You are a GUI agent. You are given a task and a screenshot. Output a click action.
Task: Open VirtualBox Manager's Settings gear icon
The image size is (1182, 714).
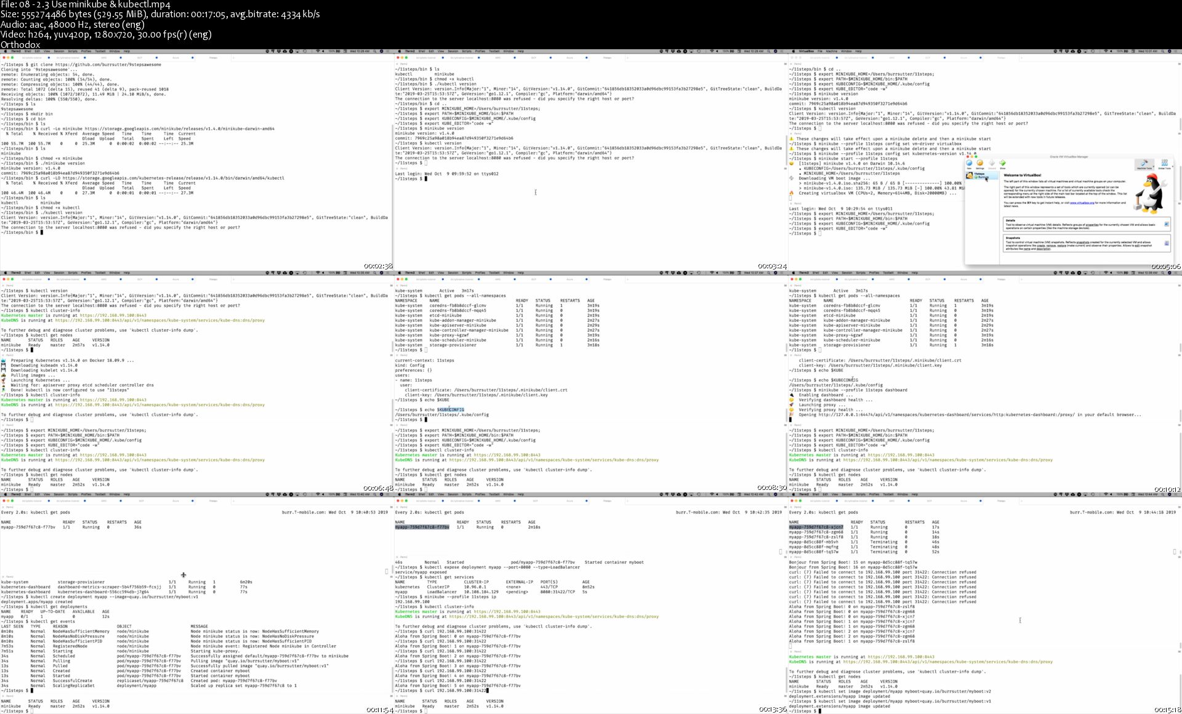(980, 163)
